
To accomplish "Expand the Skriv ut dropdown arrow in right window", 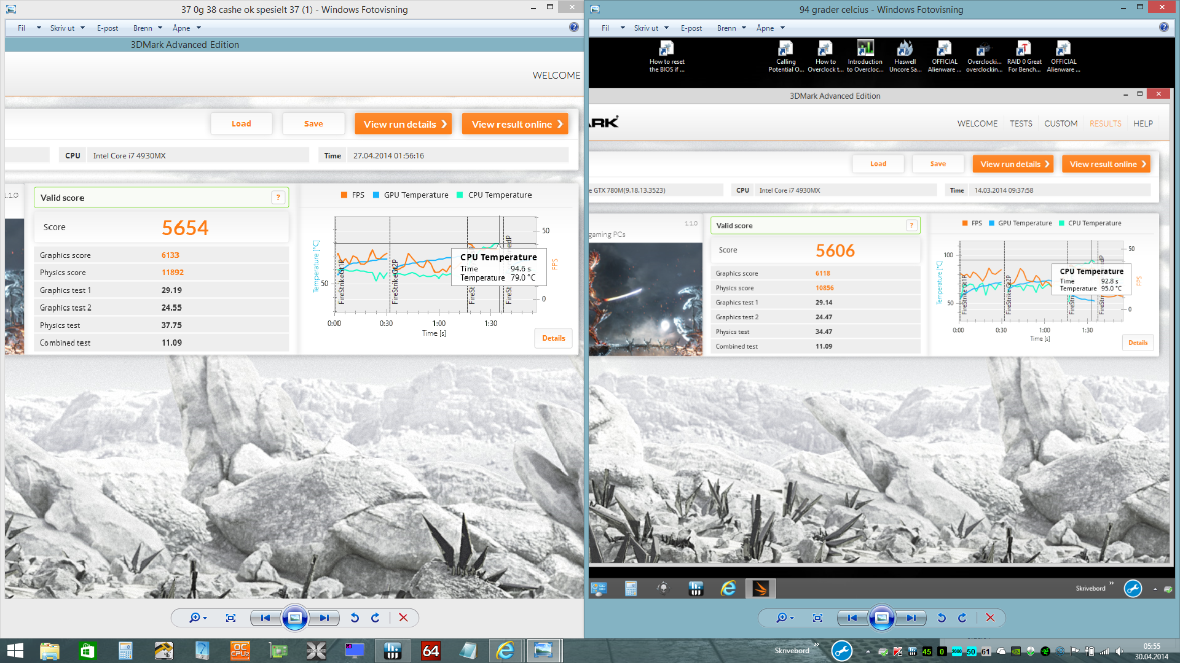I will [x=666, y=28].
